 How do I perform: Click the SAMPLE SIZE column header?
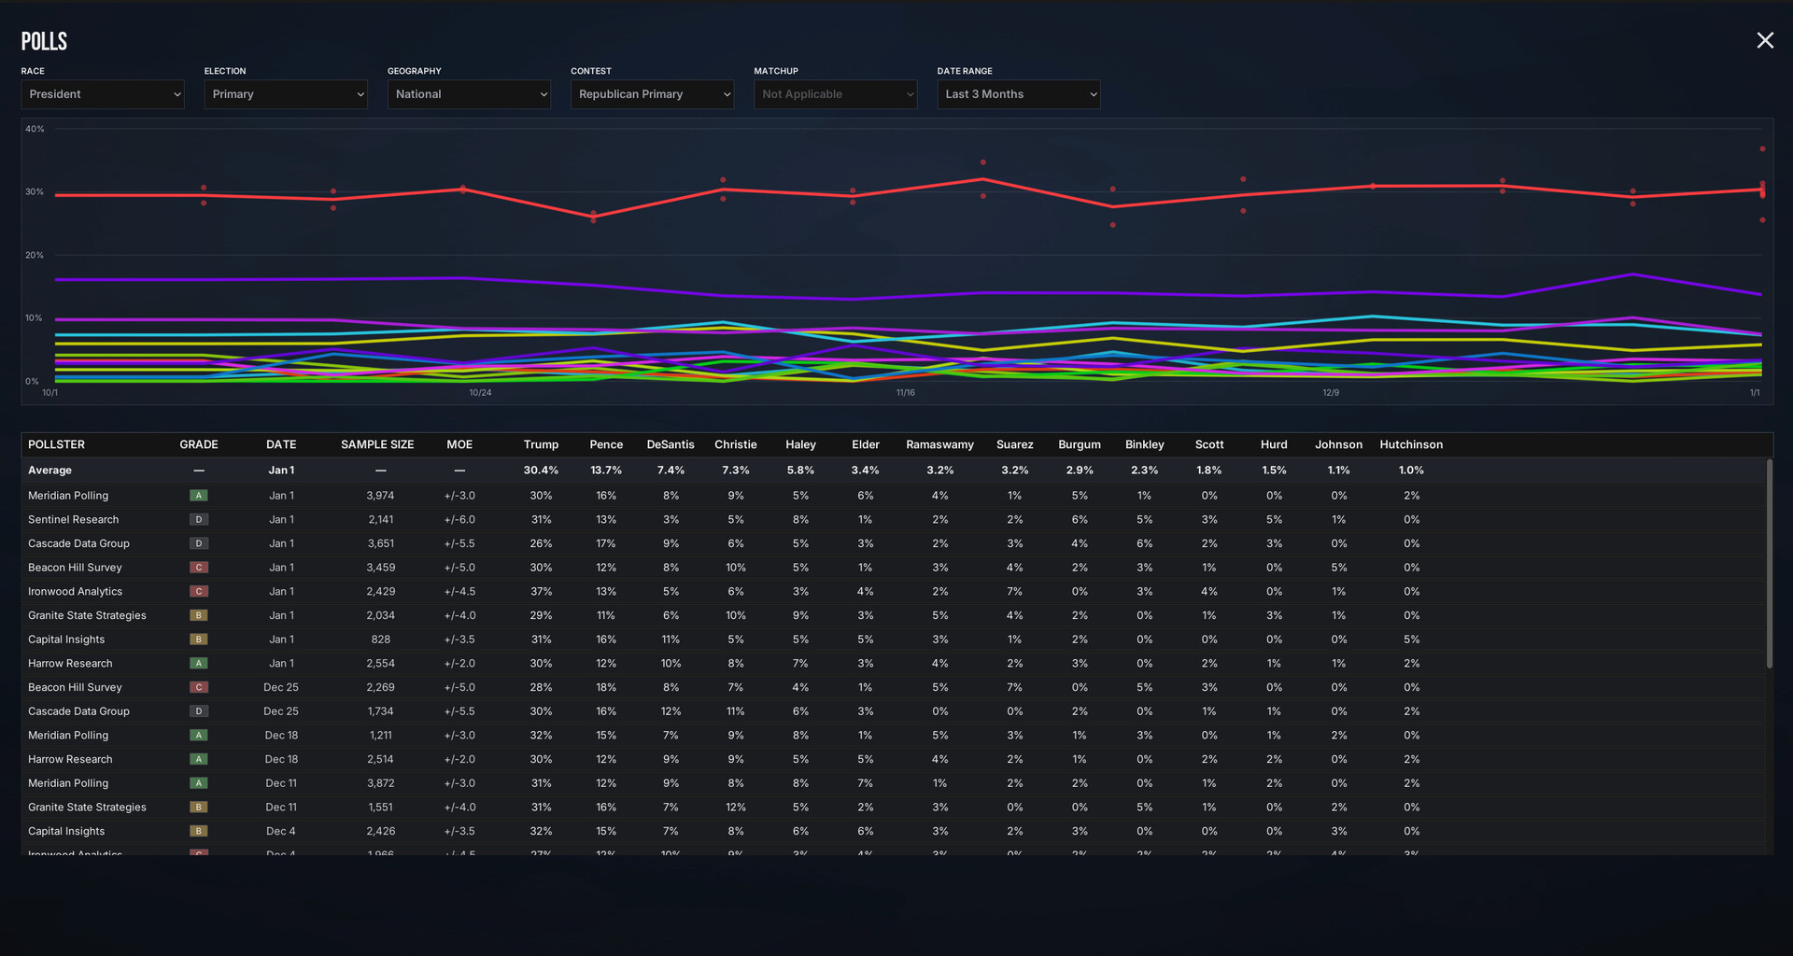[x=377, y=445]
